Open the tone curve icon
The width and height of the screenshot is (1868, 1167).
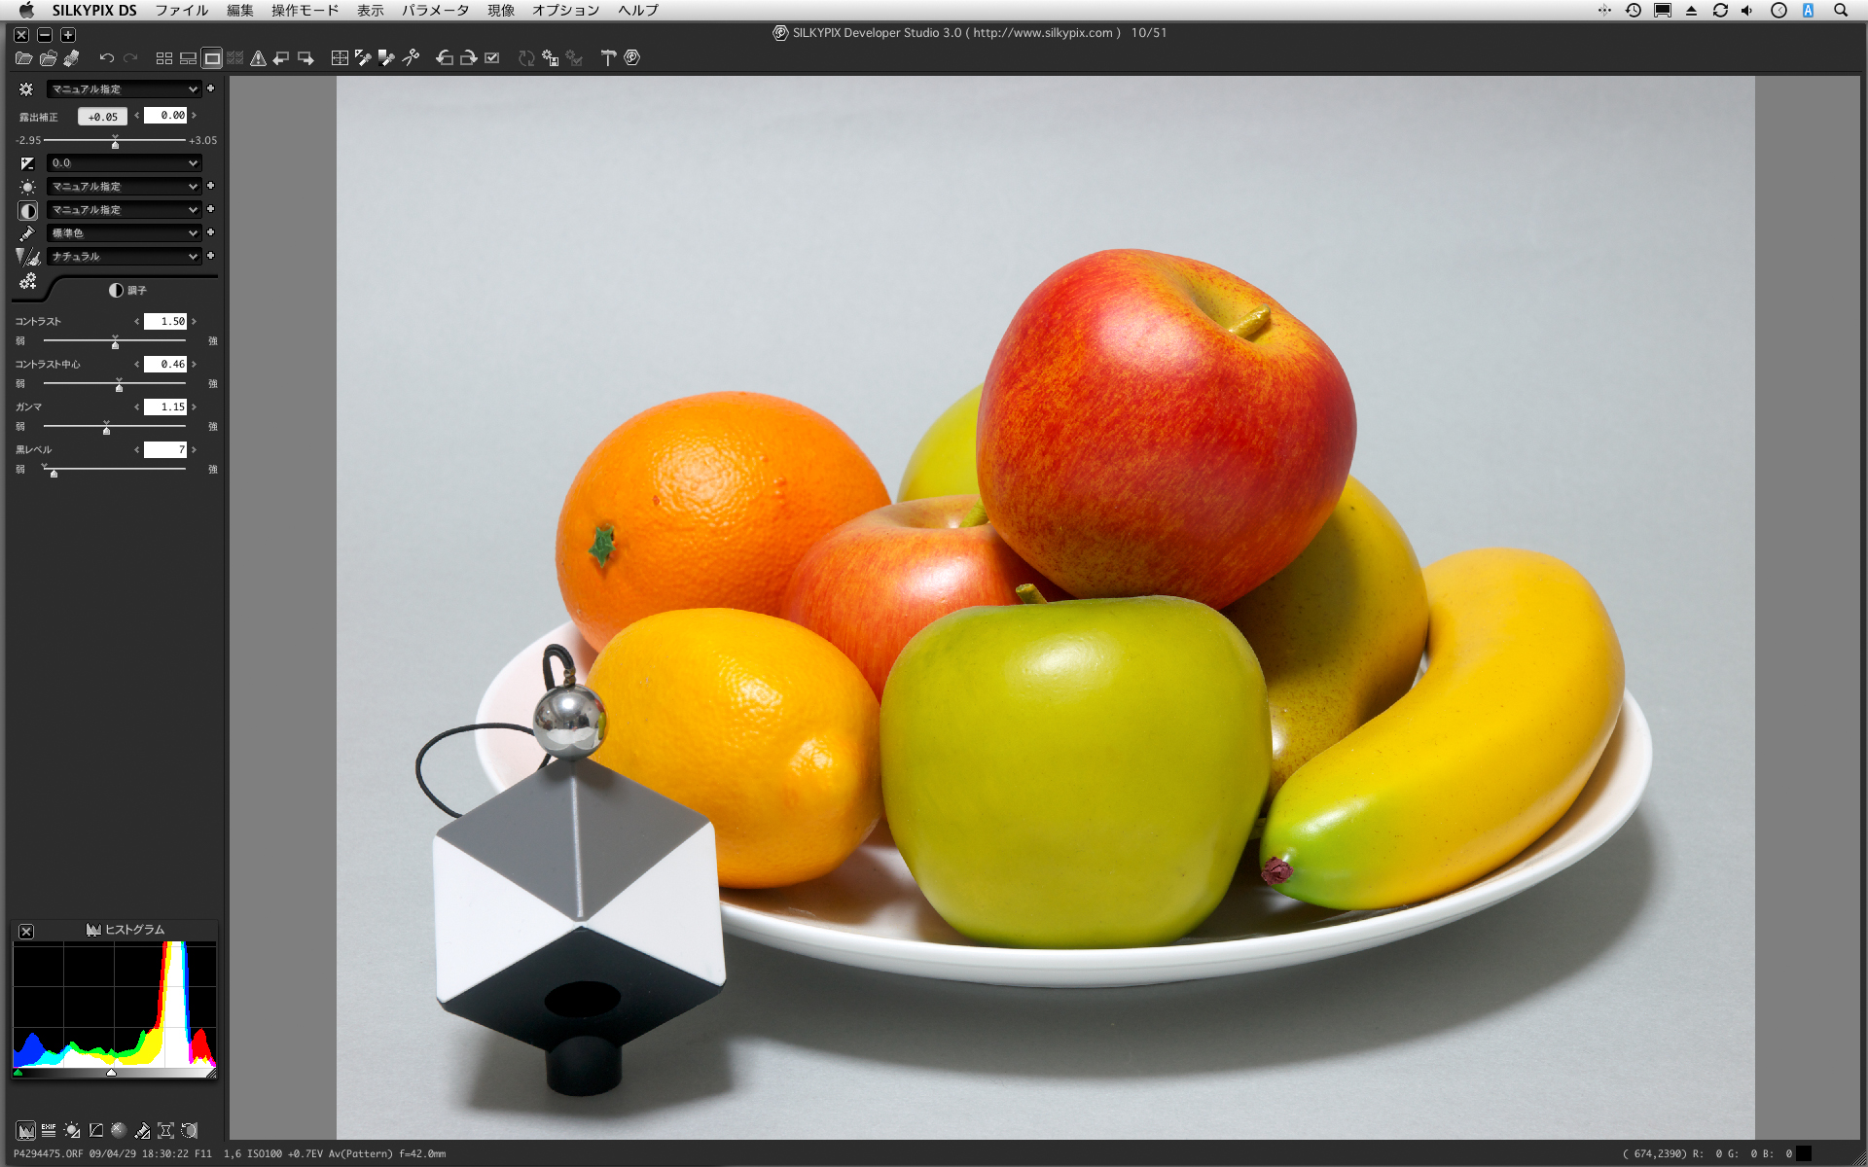pos(95,1130)
